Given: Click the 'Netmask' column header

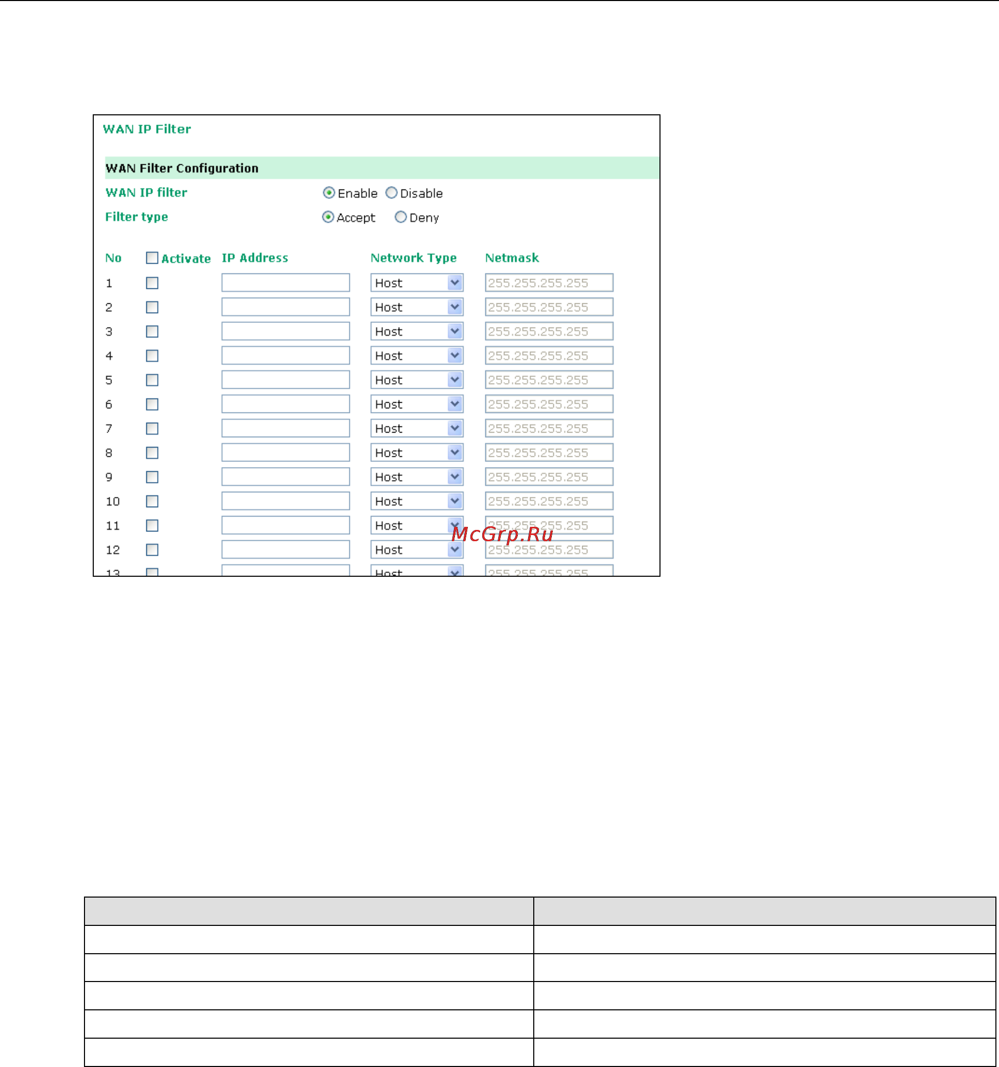Looking at the screenshot, I should point(512,258).
